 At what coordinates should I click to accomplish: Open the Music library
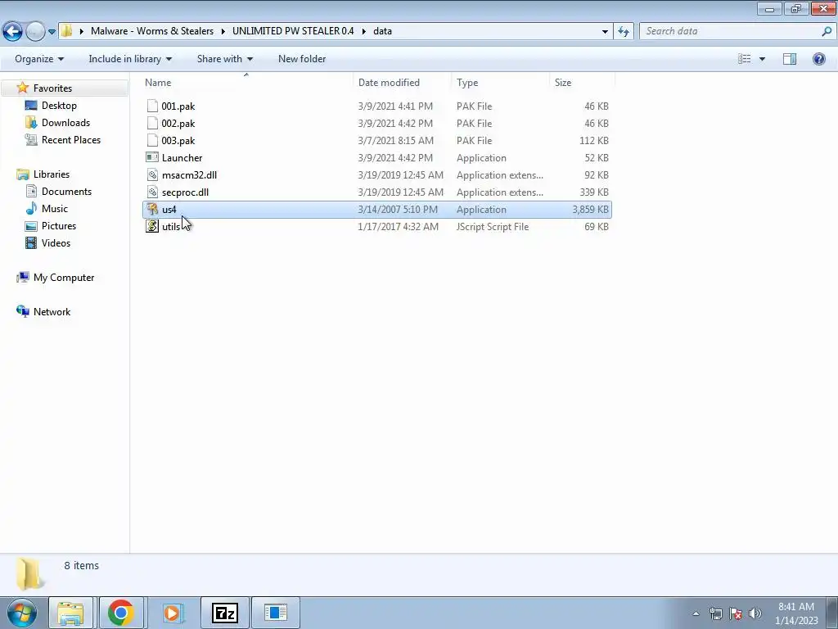coord(55,209)
